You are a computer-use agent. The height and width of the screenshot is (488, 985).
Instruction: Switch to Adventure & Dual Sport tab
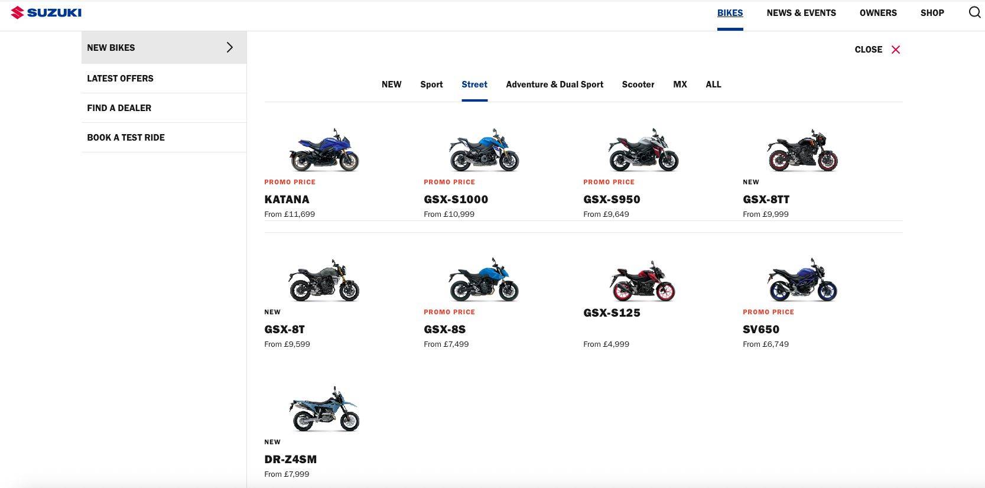coord(554,84)
